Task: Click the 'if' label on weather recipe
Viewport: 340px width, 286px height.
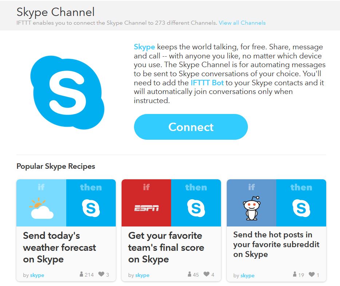Action: click(x=41, y=187)
